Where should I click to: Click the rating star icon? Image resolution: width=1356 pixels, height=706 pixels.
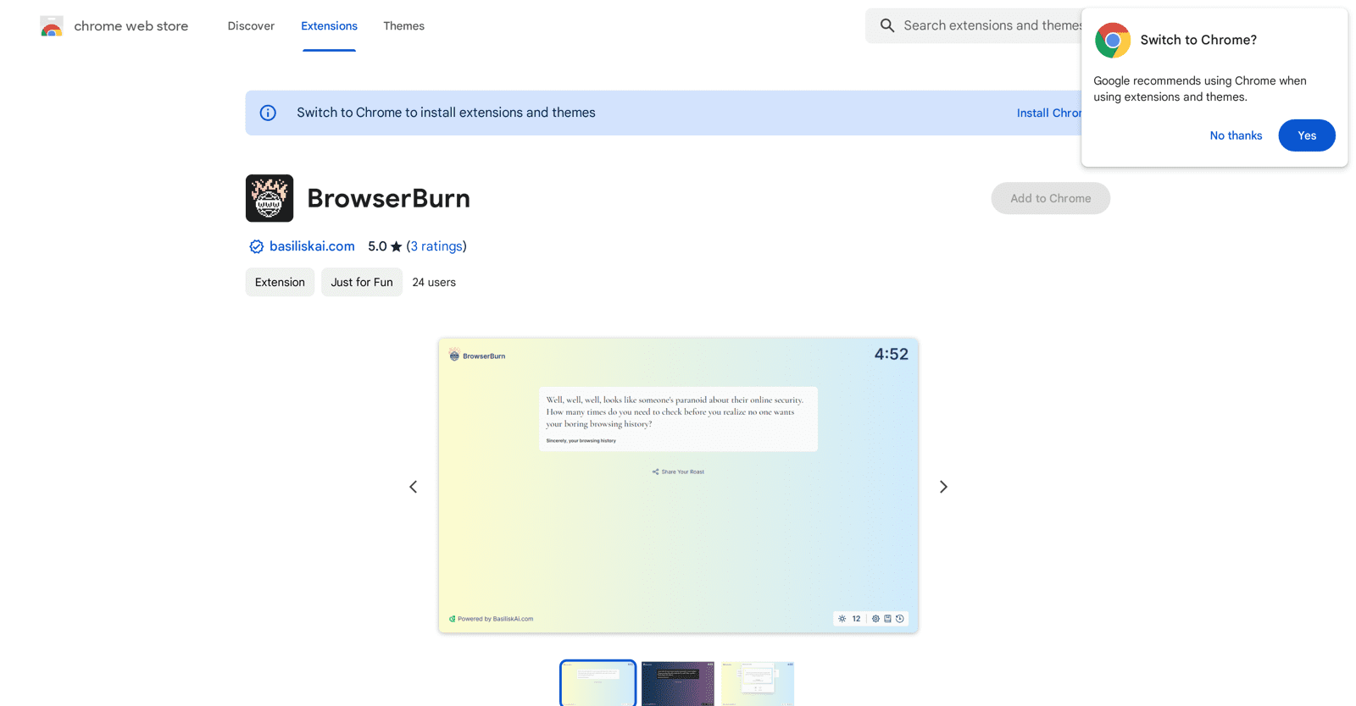pos(396,246)
